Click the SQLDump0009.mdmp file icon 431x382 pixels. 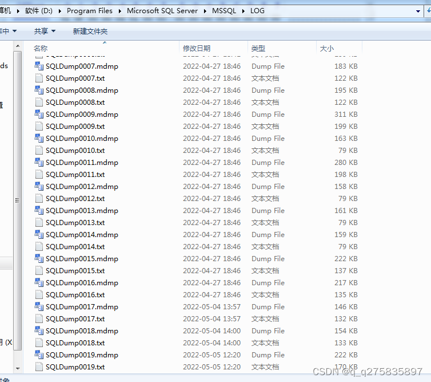(x=39, y=115)
